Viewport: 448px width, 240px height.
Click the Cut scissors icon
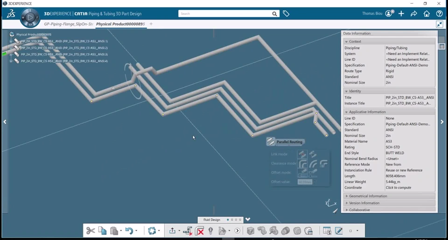[90, 231]
